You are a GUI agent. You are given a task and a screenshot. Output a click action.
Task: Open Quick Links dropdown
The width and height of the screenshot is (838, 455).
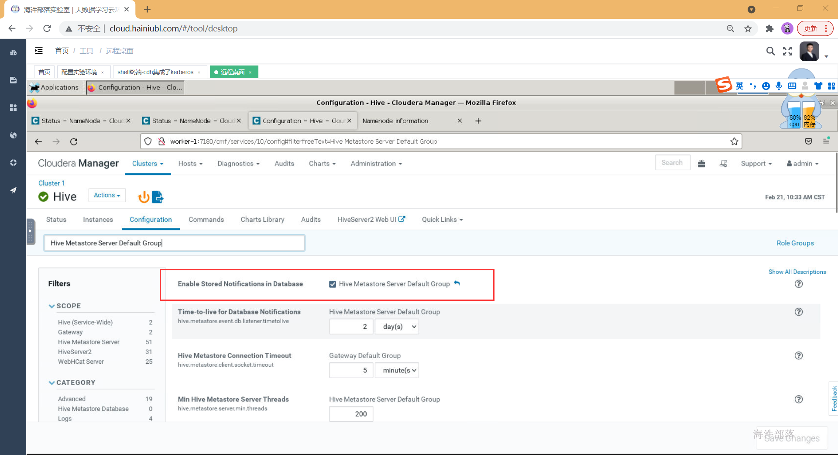442,219
